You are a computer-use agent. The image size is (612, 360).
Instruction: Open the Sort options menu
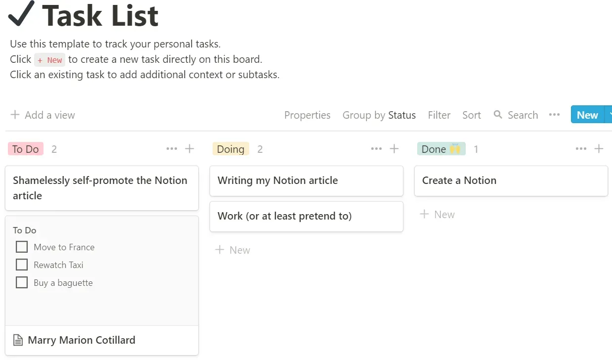pos(471,115)
